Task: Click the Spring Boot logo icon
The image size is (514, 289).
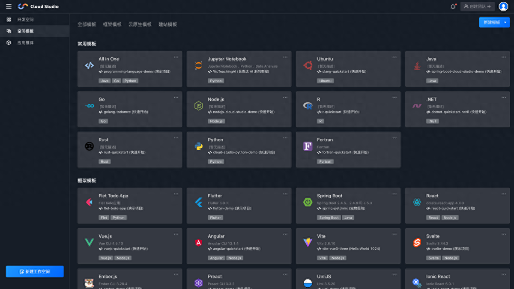Action: tap(308, 202)
